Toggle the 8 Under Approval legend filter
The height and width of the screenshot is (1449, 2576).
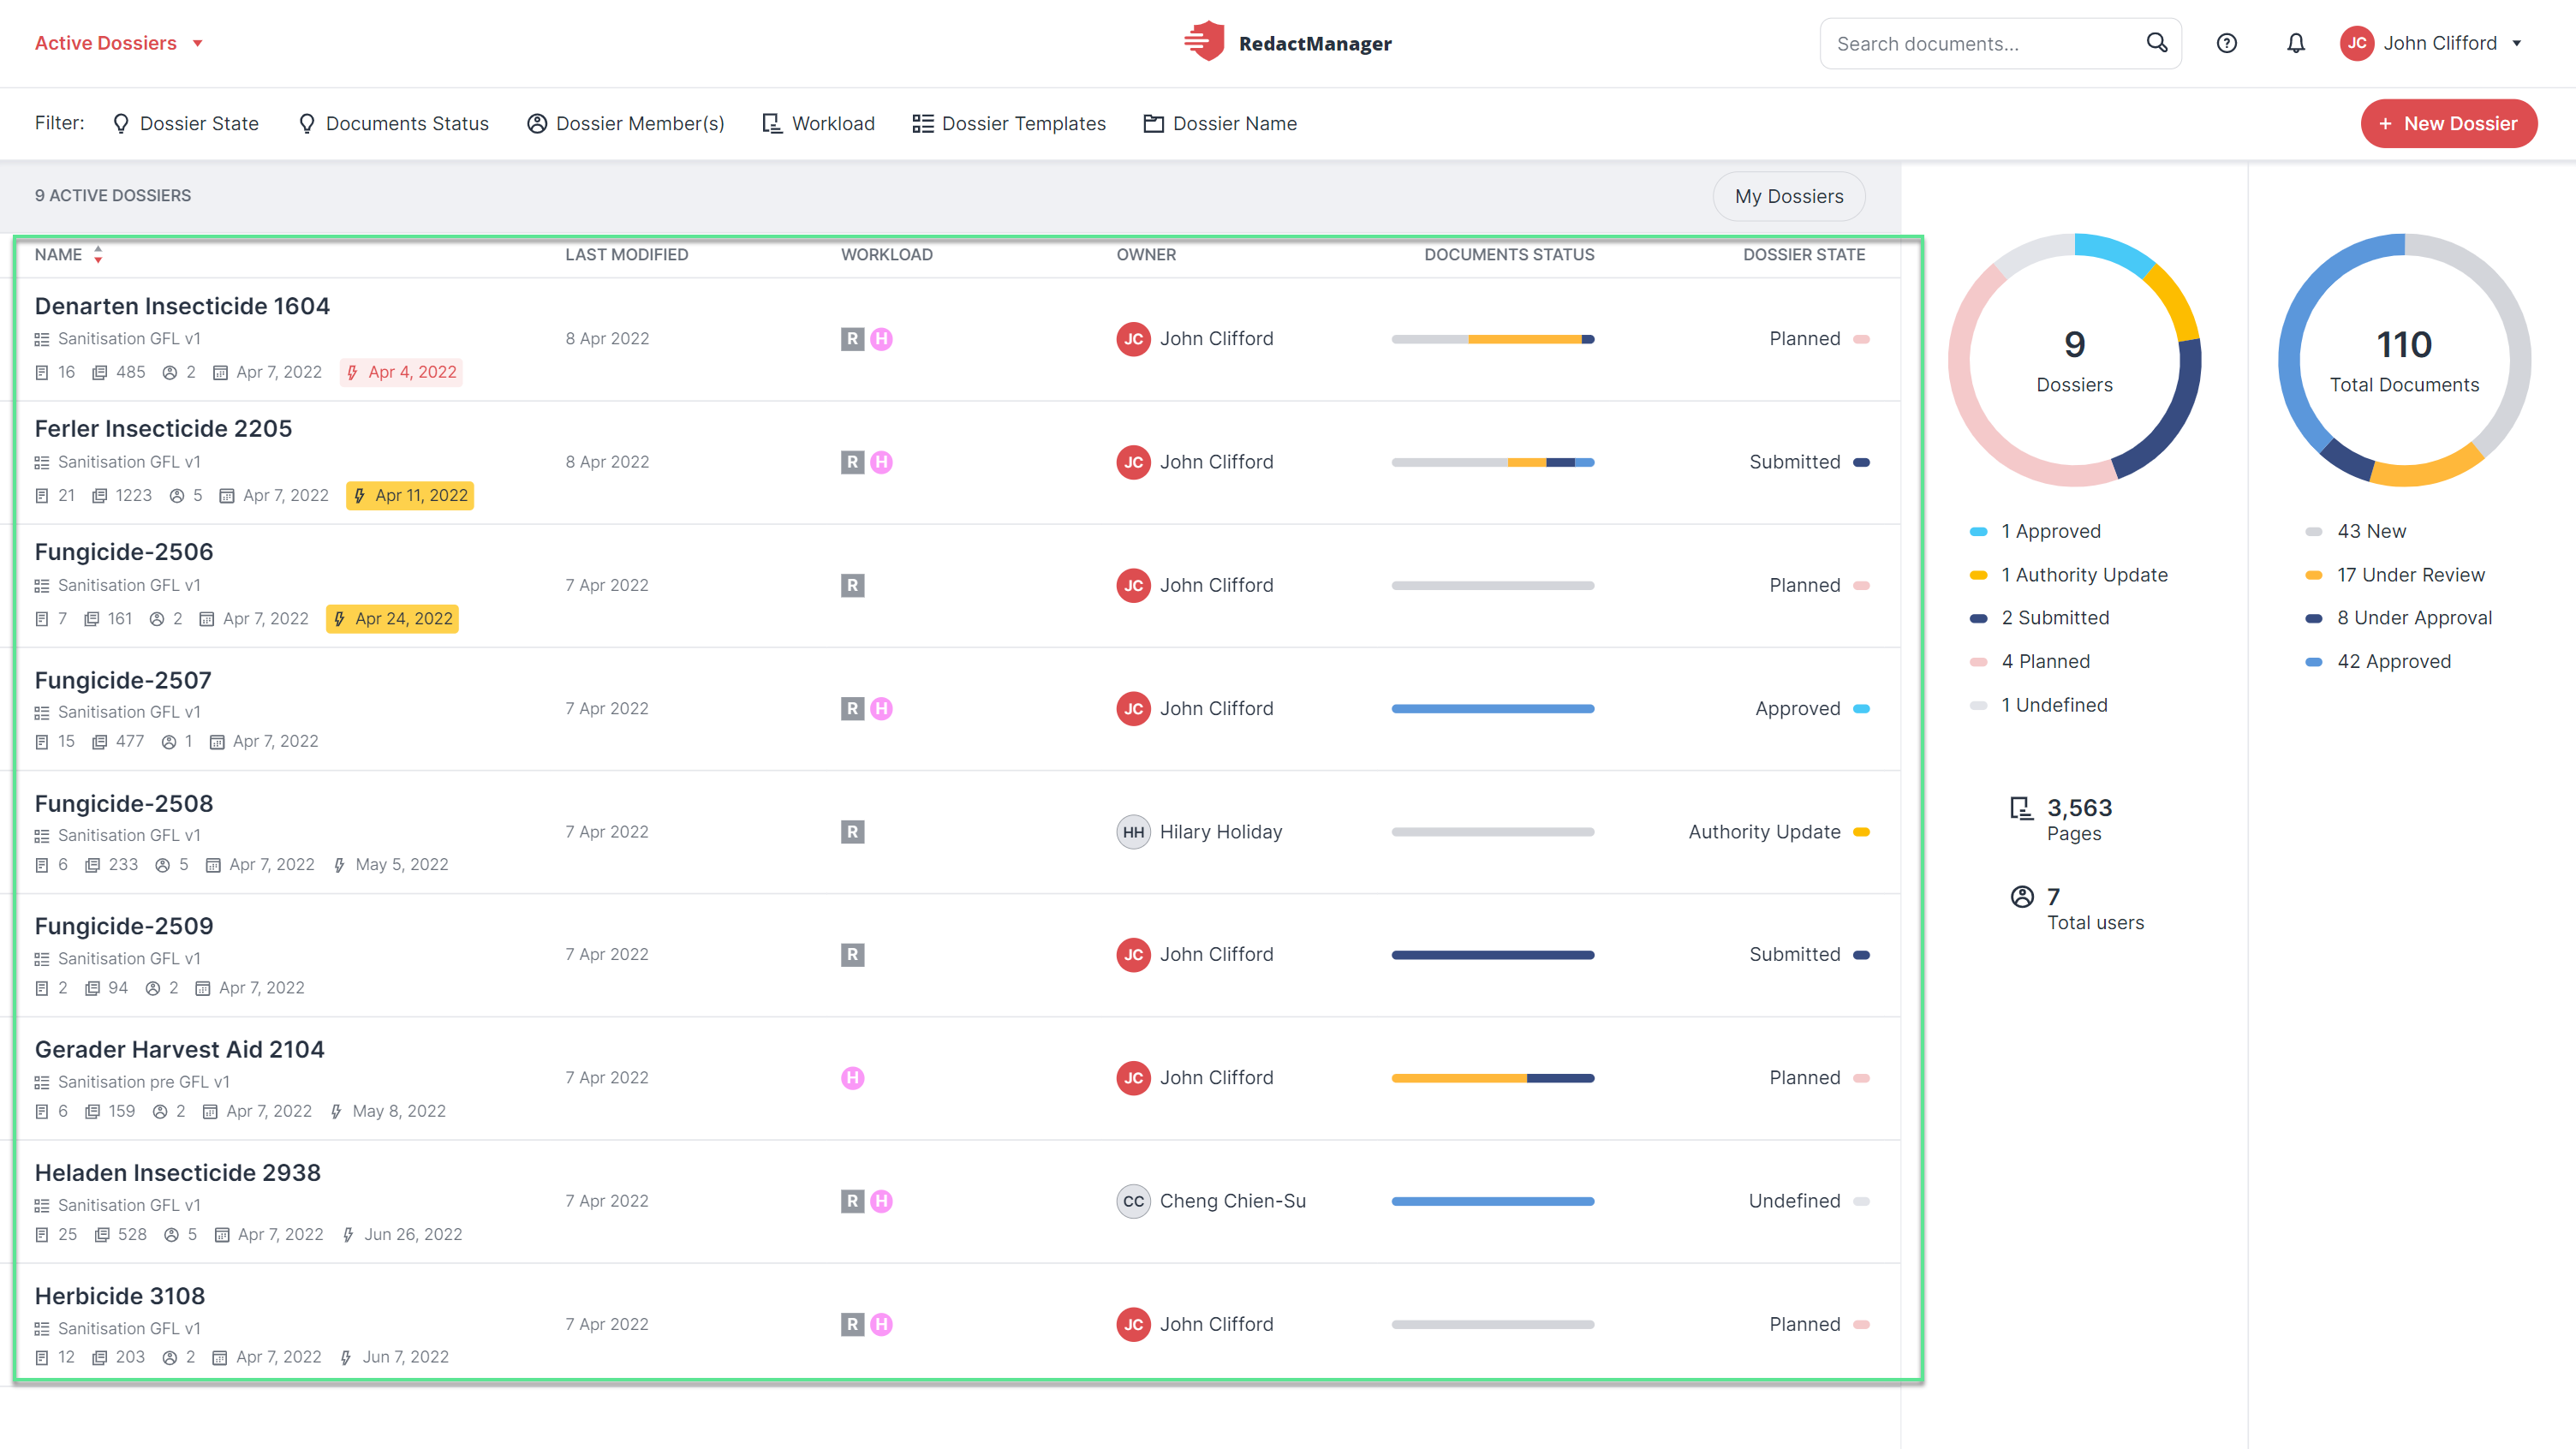tap(2398, 618)
